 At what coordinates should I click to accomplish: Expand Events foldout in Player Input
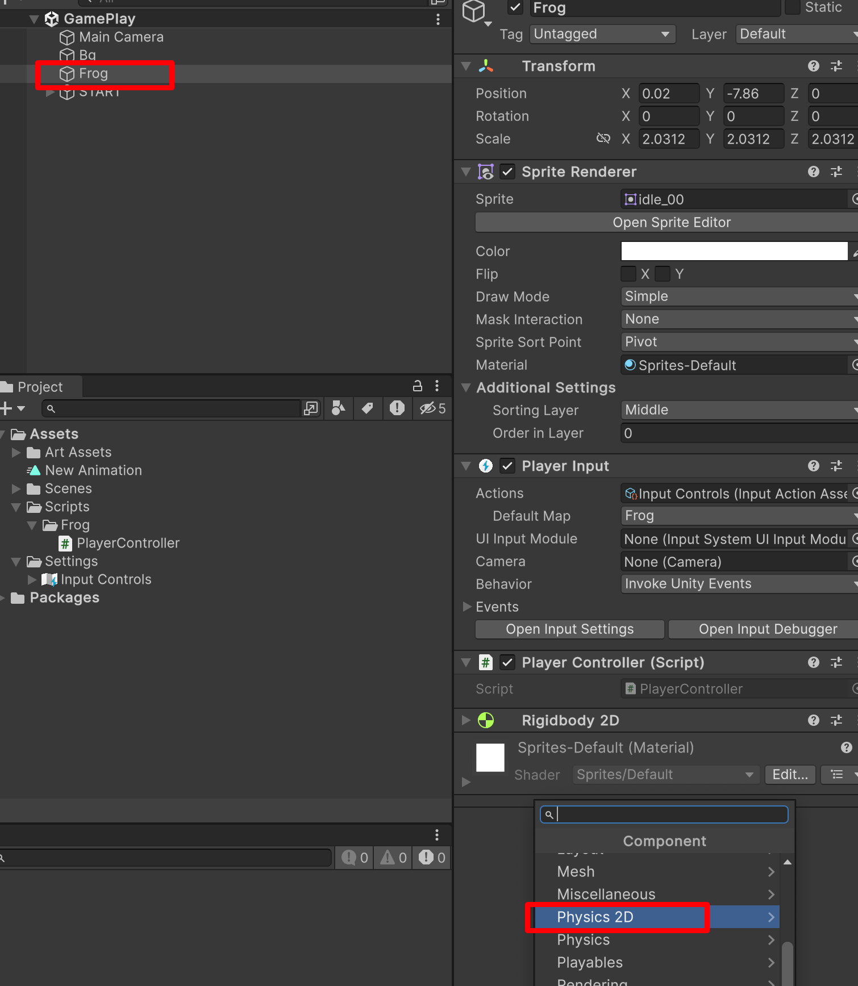pos(467,607)
